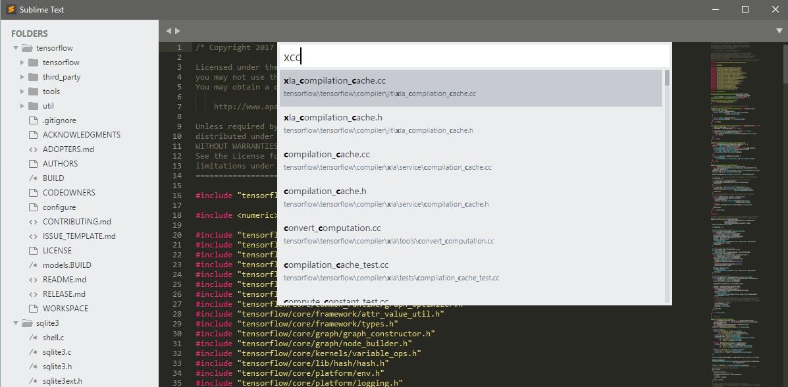
Task: Expand the nested tensorflow subfolder
Action: tap(22, 63)
